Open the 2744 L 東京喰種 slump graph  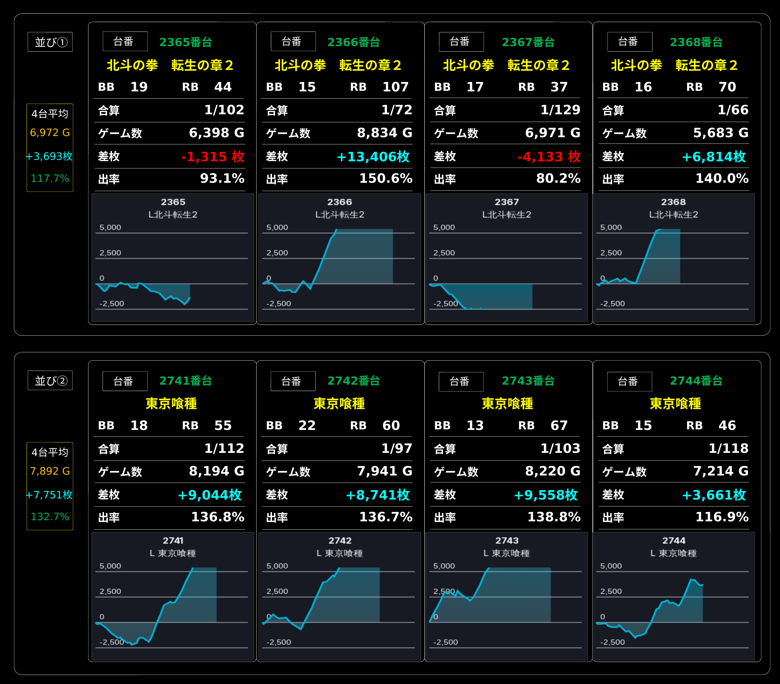click(x=674, y=596)
